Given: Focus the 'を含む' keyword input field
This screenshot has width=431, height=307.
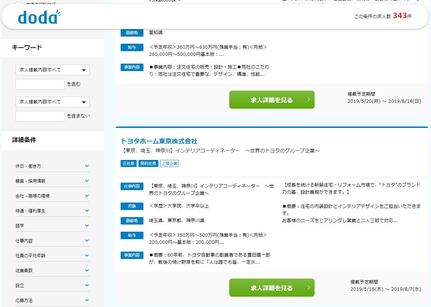Looking at the screenshot, I should click(x=40, y=84).
